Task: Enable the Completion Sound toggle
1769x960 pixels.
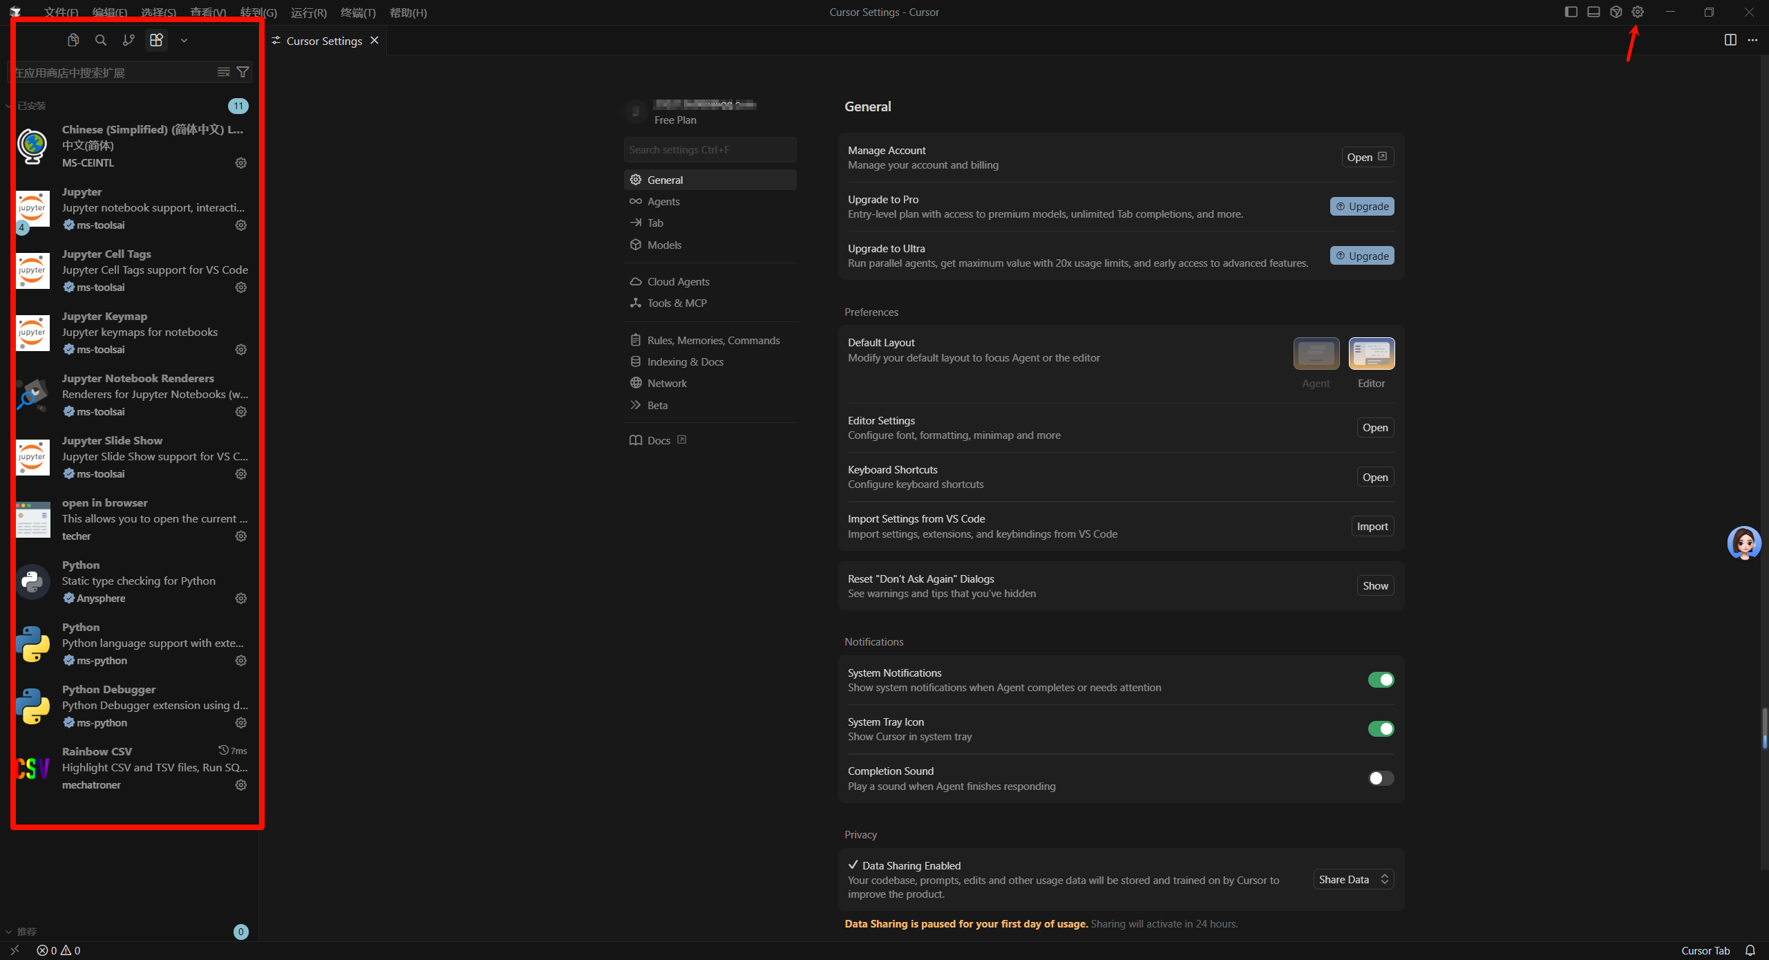Action: click(x=1381, y=778)
